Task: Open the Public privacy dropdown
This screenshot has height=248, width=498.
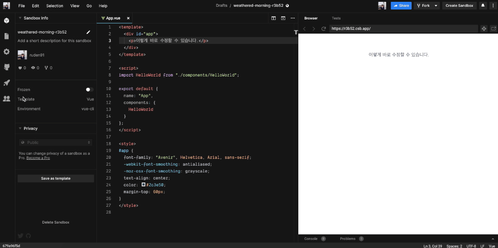Action: 56,142
